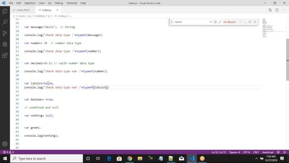Open the Help menu
This screenshot has width=289, height=163.
pos(83,3)
